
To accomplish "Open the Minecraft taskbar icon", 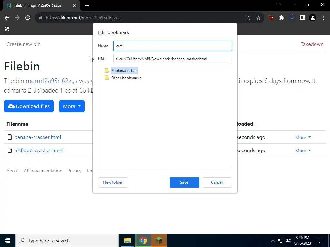I will pos(159,241).
